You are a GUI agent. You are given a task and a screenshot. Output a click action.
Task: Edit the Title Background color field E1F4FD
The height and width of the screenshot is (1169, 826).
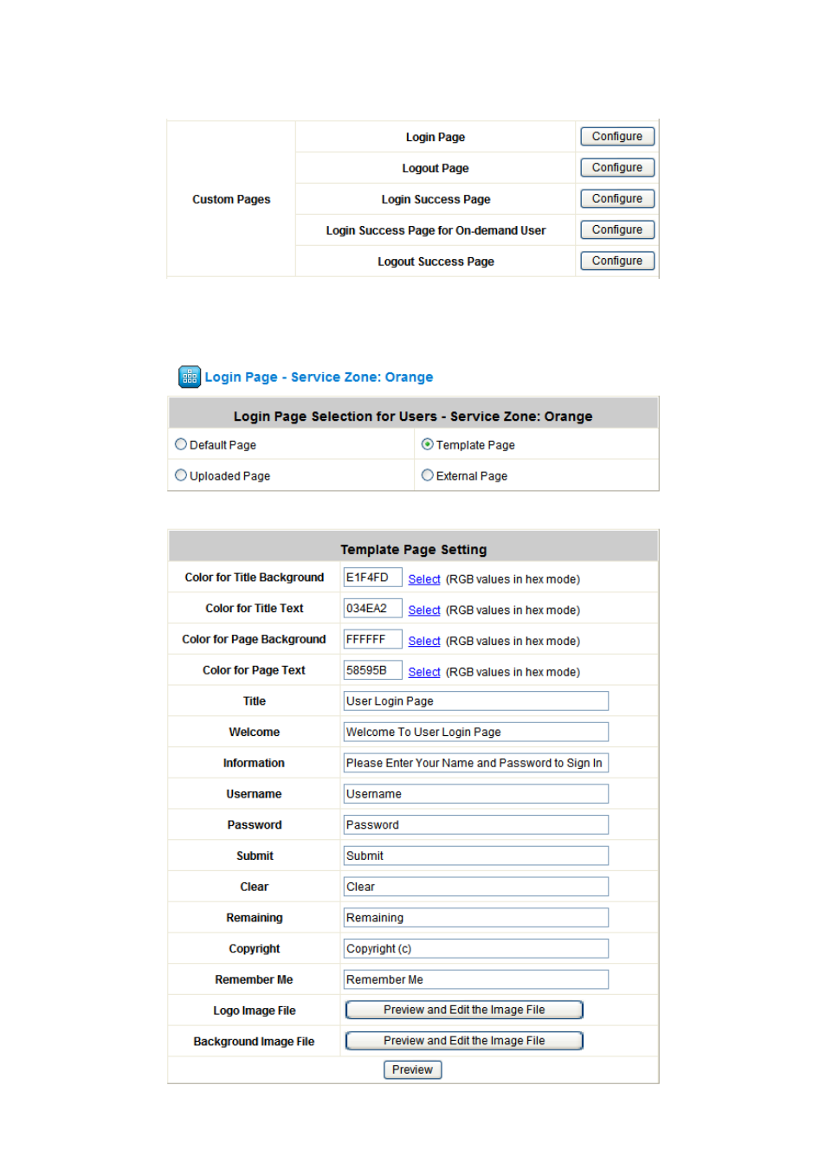pyautogui.click(x=373, y=578)
